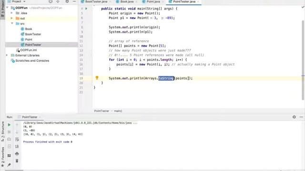Click the editor vertical scrollbar
The width and height of the screenshot is (305, 171).
click(x=303, y=60)
